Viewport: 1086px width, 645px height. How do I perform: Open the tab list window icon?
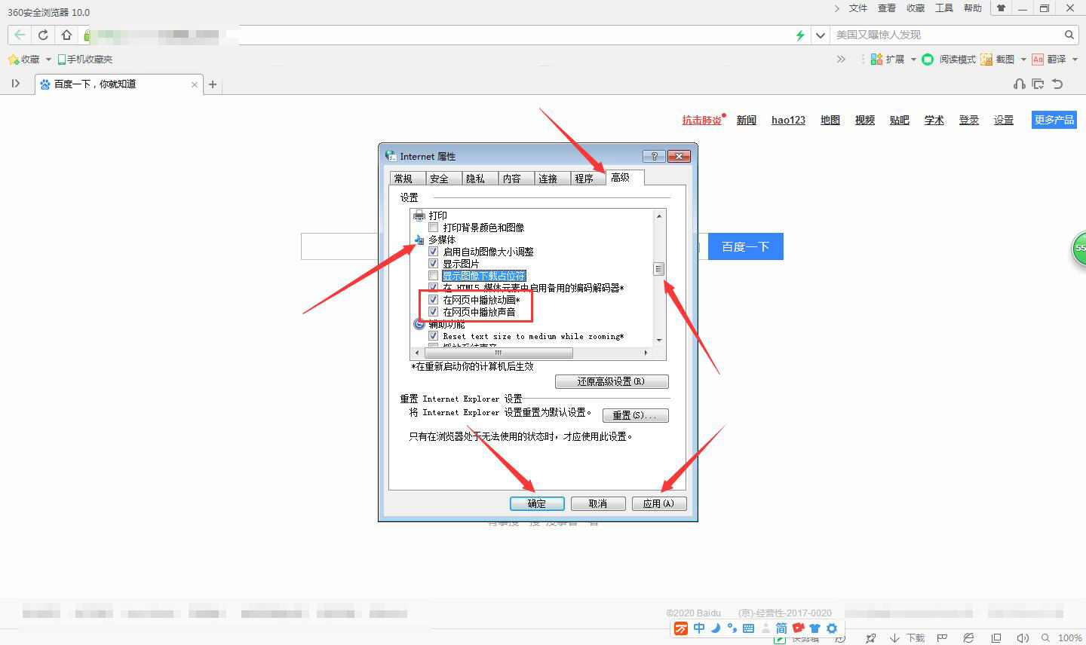(x=1038, y=84)
